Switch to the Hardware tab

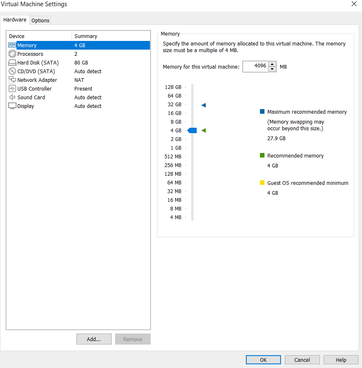(15, 20)
